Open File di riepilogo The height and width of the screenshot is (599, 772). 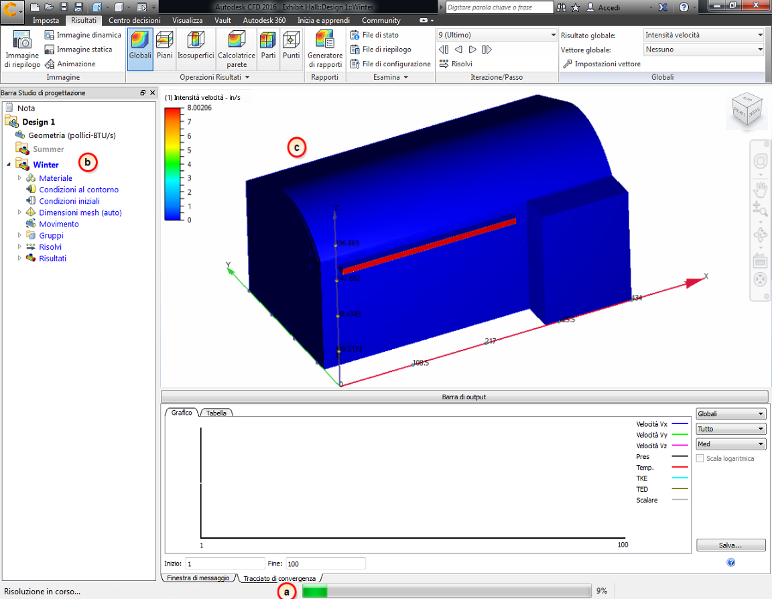(x=381, y=50)
